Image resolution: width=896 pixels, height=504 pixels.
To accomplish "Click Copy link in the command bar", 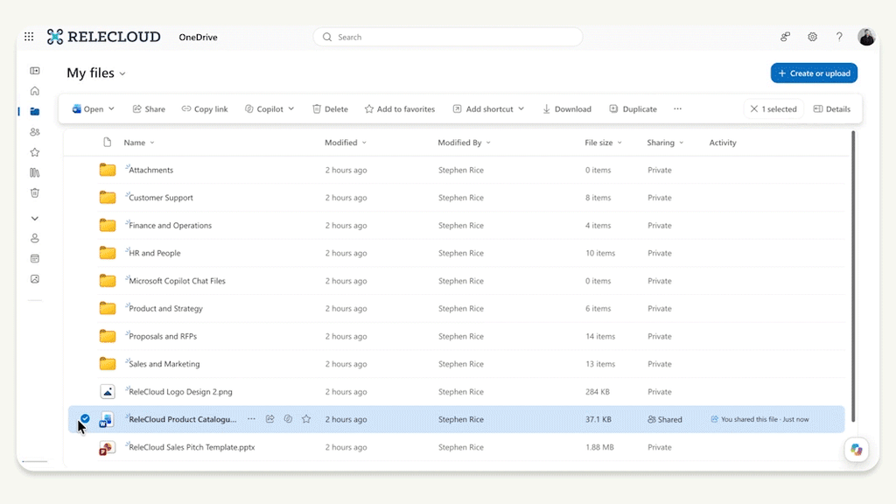I will pos(205,109).
